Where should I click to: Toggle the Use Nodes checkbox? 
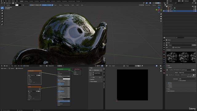click(x=24, y=66)
